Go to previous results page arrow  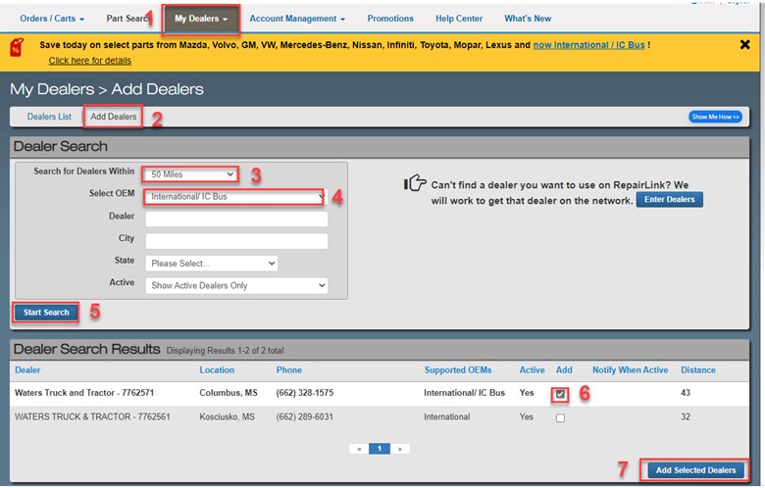pyautogui.click(x=359, y=449)
